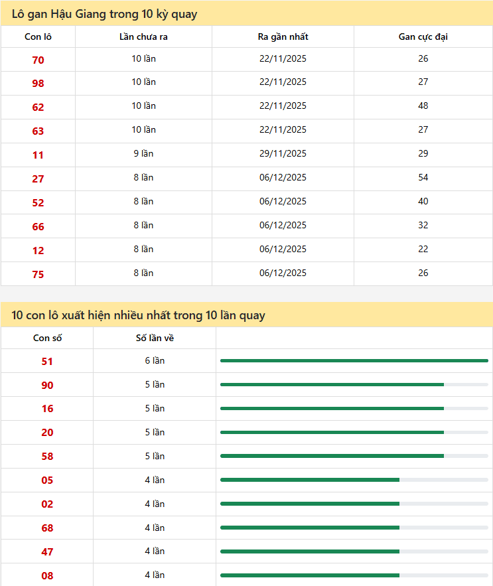The height and width of the screenshot is (586, 493).
Task: Click number 90 in the Con số column
Action: [x=47, y=386]
